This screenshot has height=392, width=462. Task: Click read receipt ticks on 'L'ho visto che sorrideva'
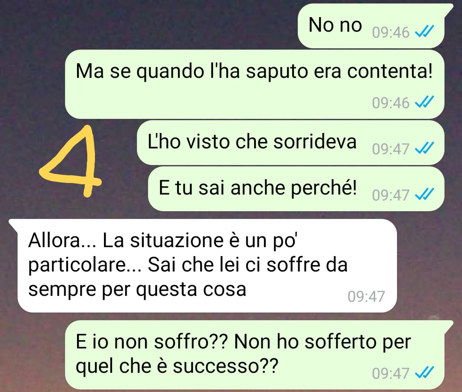(x=424, y=148)
